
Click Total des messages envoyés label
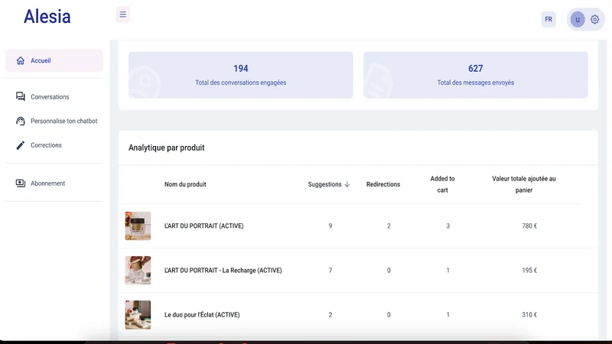[x=475, y=83]
